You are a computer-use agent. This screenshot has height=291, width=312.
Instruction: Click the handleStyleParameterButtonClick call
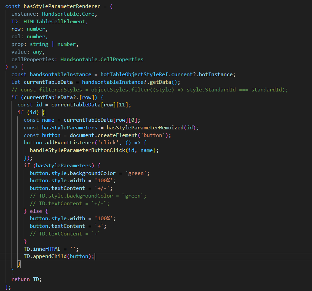coord(94,150)
